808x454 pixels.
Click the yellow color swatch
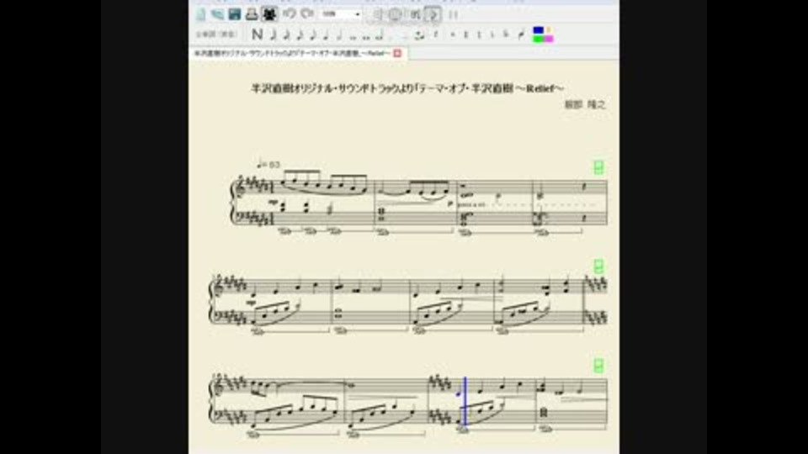coord(549,30)
